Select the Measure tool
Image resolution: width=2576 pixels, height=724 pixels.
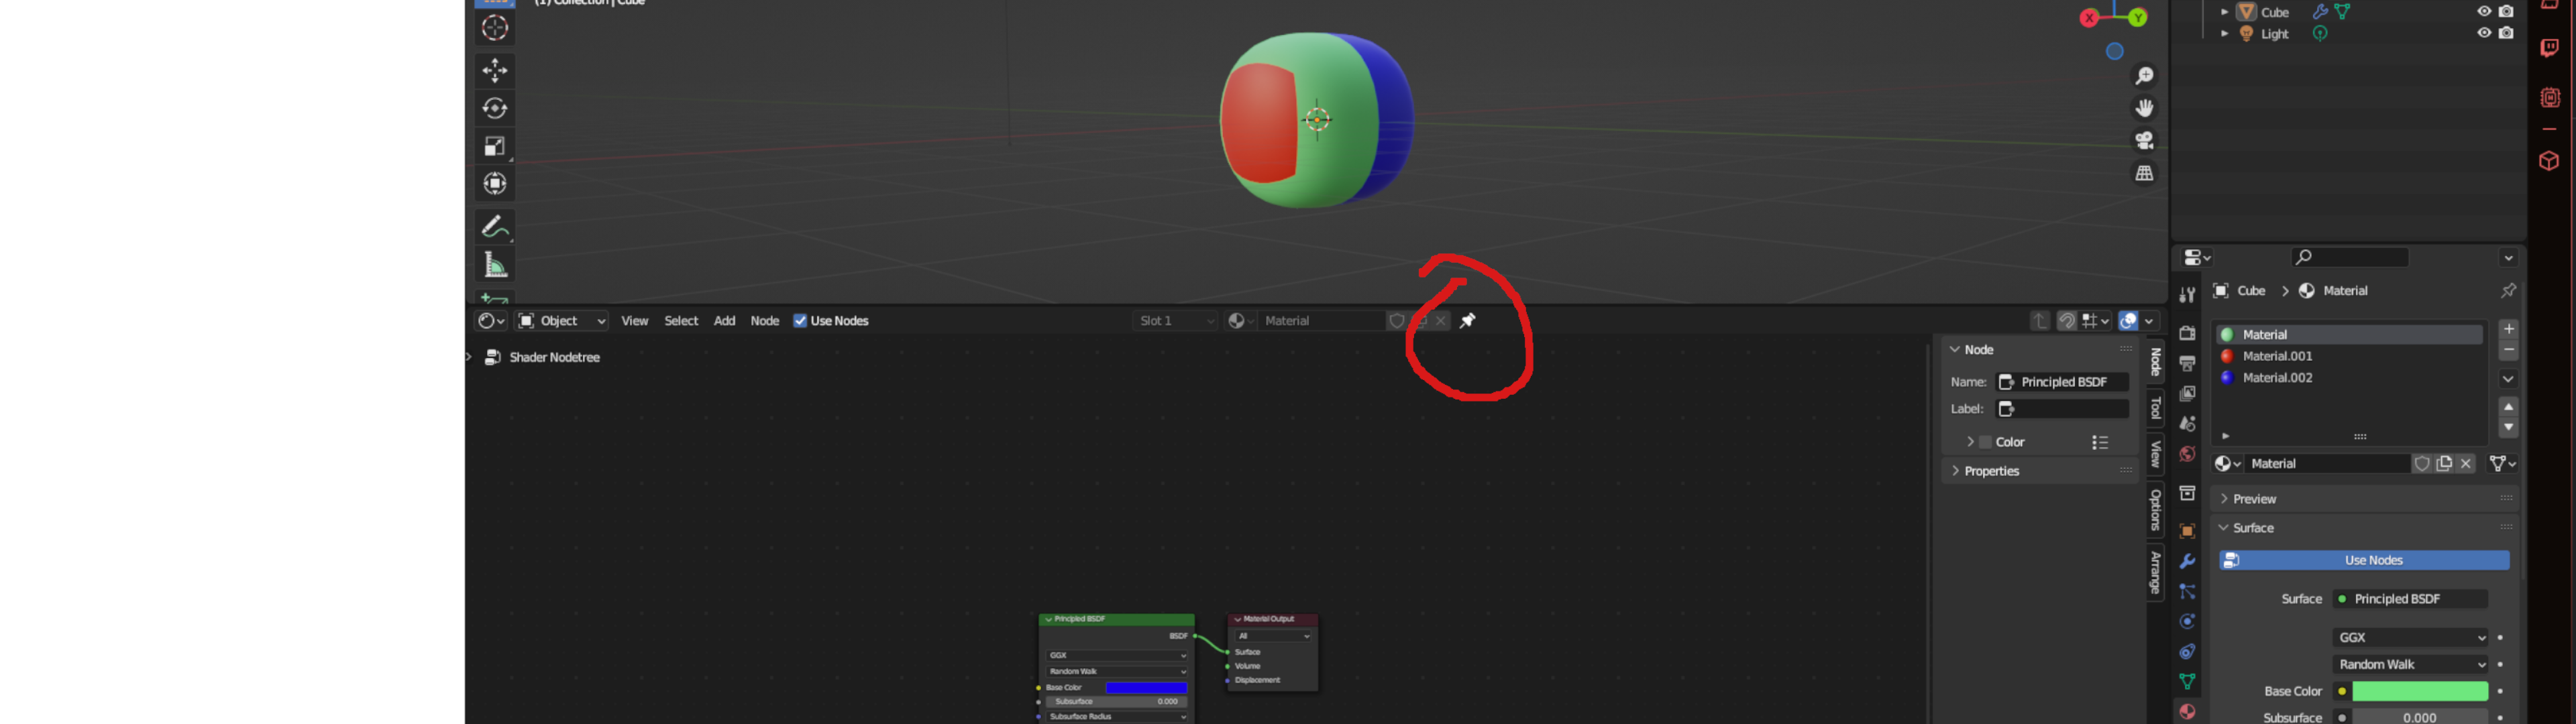[495, 264]
